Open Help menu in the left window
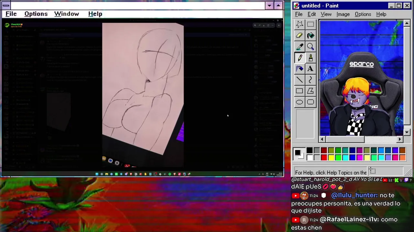This screenshot has height=232, width=414. click(x=95, y=14)
